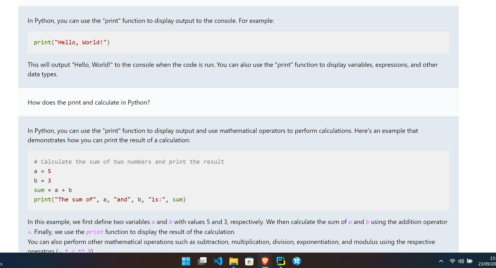
Task: Click the question "How does the print and calculate"
Action: click(89, 103)
